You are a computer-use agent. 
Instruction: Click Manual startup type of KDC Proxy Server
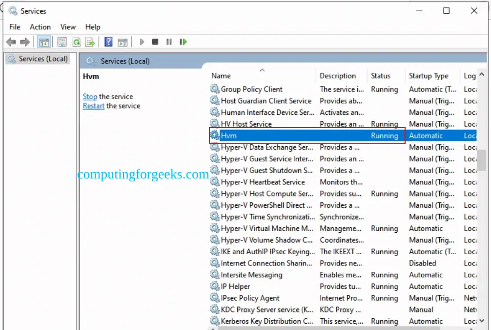tap(421, 309)
